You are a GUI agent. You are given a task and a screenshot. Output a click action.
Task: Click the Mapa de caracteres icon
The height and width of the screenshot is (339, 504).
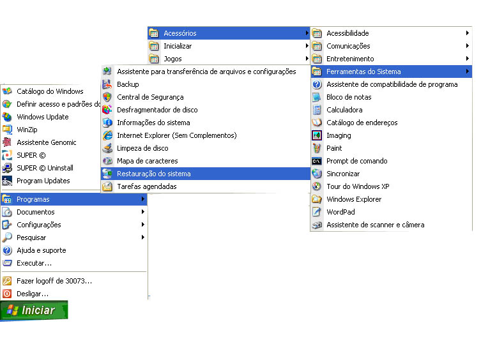pos(107,161)
